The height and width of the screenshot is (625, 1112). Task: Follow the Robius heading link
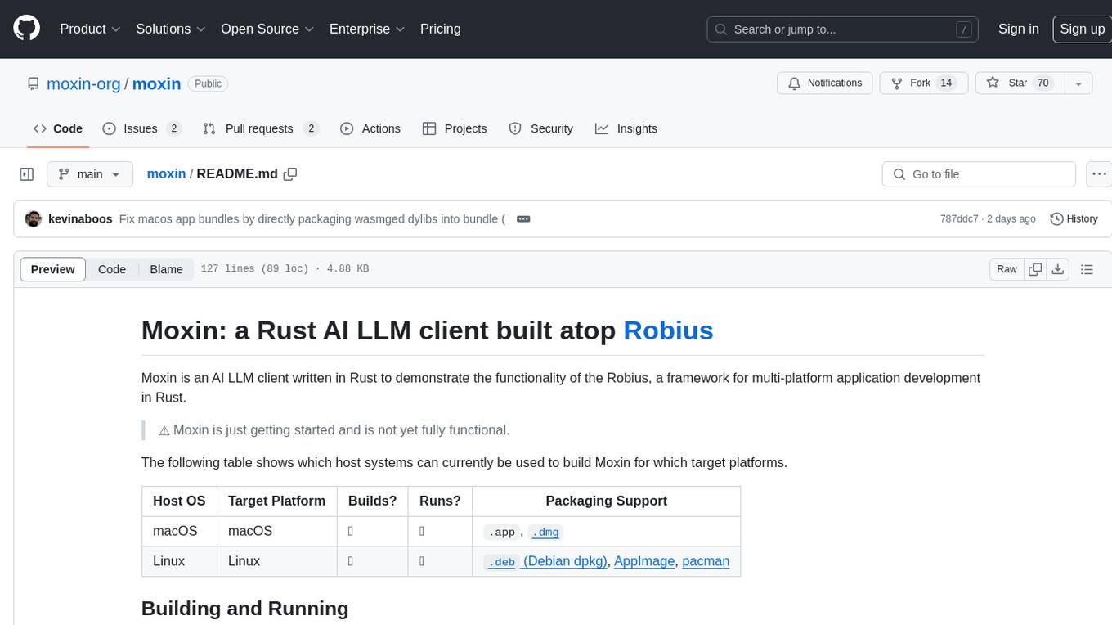tap(668, 330)
